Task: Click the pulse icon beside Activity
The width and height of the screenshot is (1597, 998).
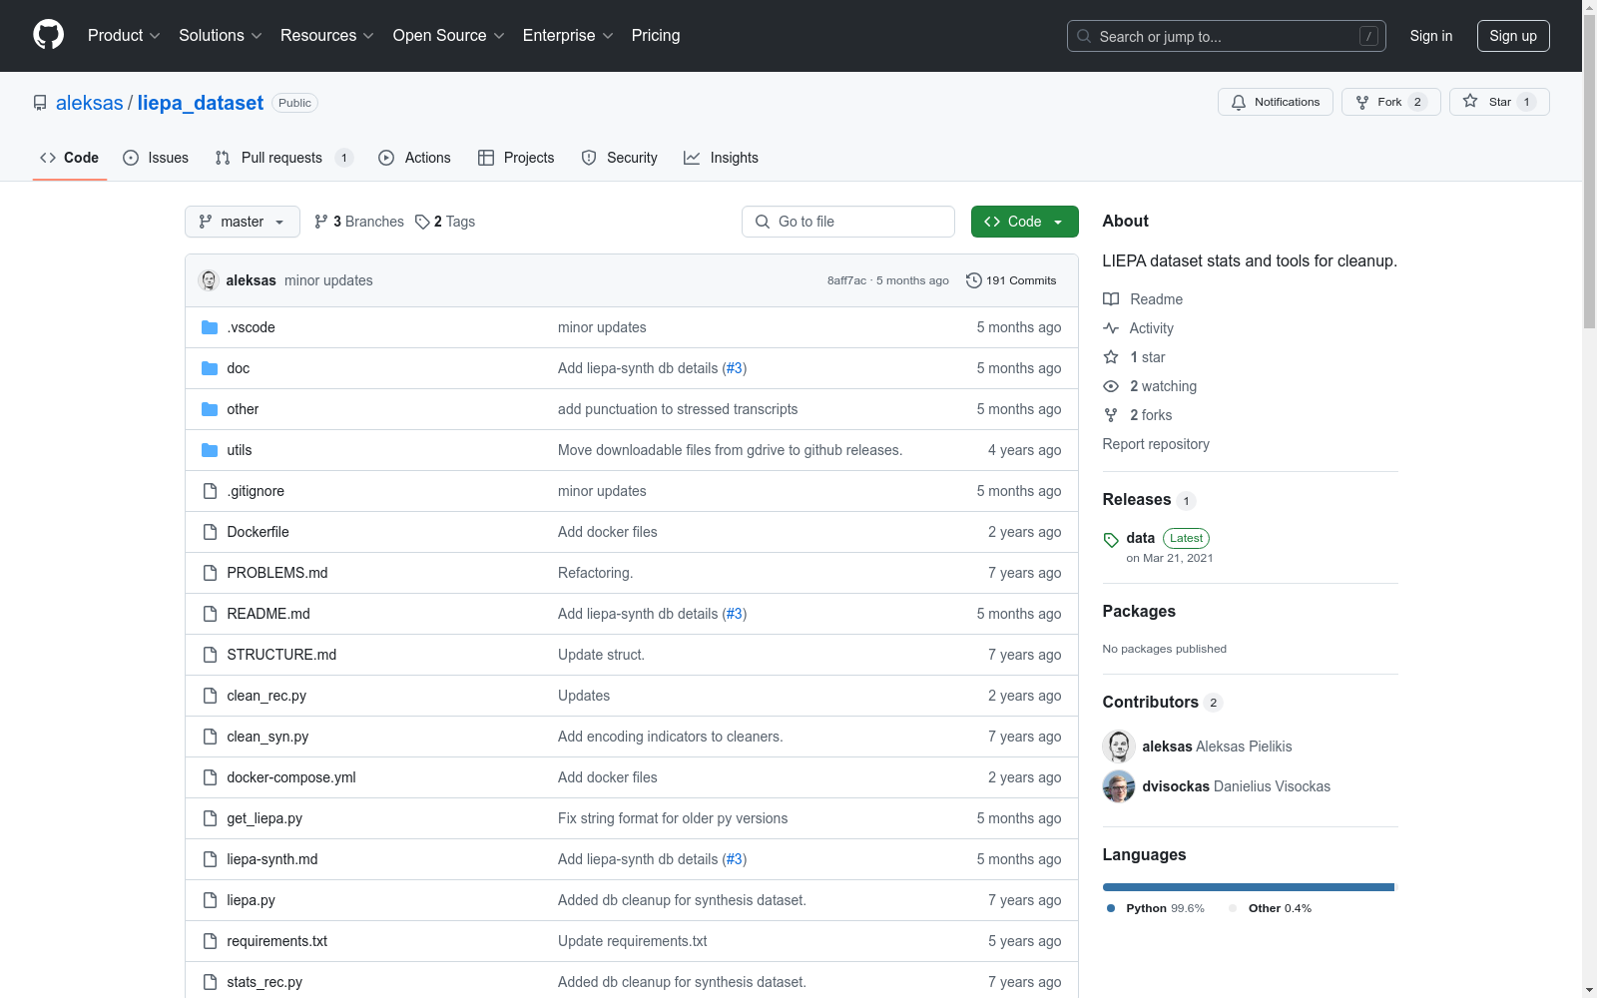Action: point(1111,328)
